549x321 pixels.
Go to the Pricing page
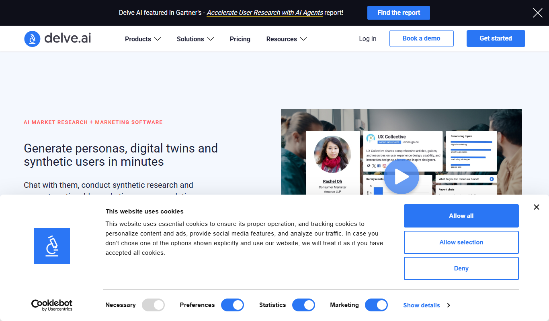click(240, 39)
